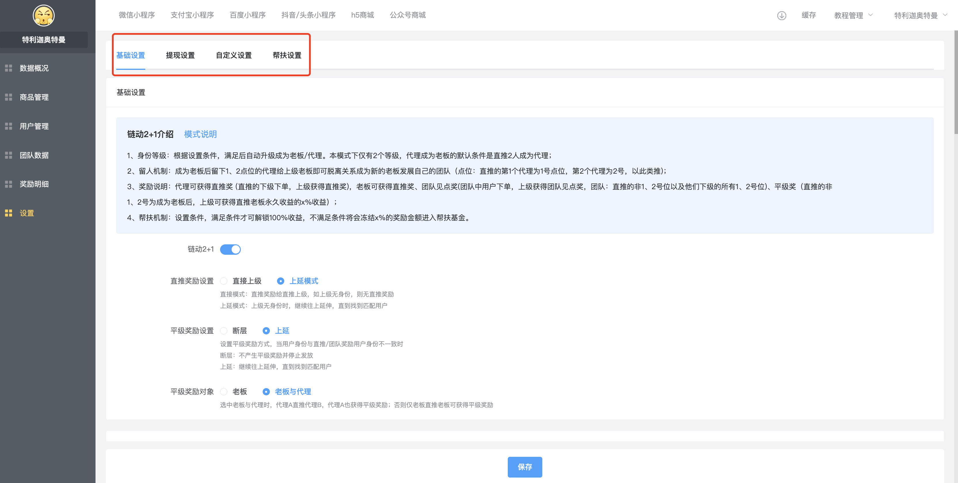The height and width of the screenshot is (483, 958).
Task: Open 微信小程序 in the top navigation
Action: pyautogui.click(x=136, y=15)
